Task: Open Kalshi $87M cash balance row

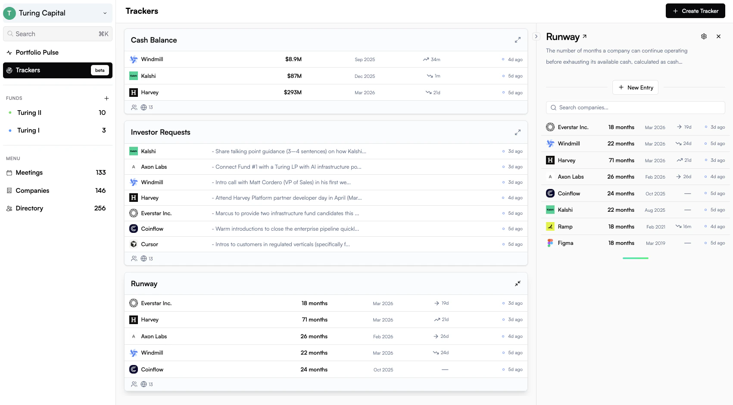Action: pos(326,76)
